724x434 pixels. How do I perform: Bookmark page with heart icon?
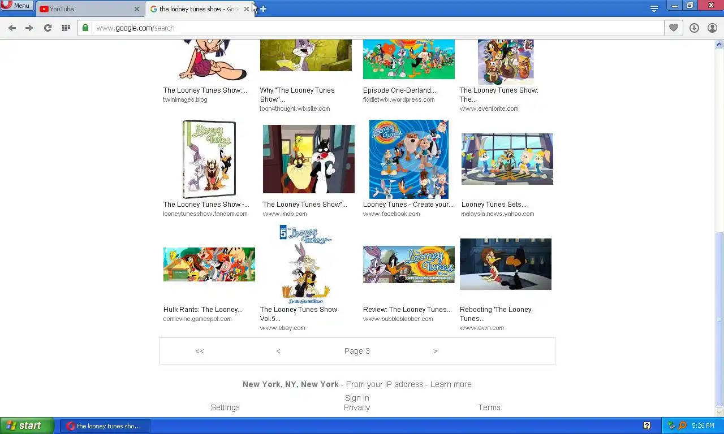(673, 28)
